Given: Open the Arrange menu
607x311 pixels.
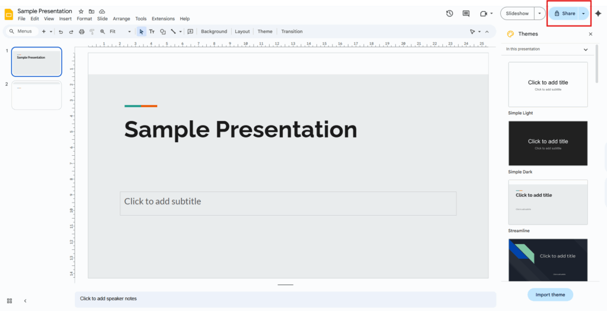Looking at the screenshot, I should (x=122, y=19).
